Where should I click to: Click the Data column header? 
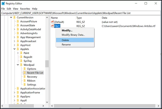pyautogui.click(x=104, y=18)
